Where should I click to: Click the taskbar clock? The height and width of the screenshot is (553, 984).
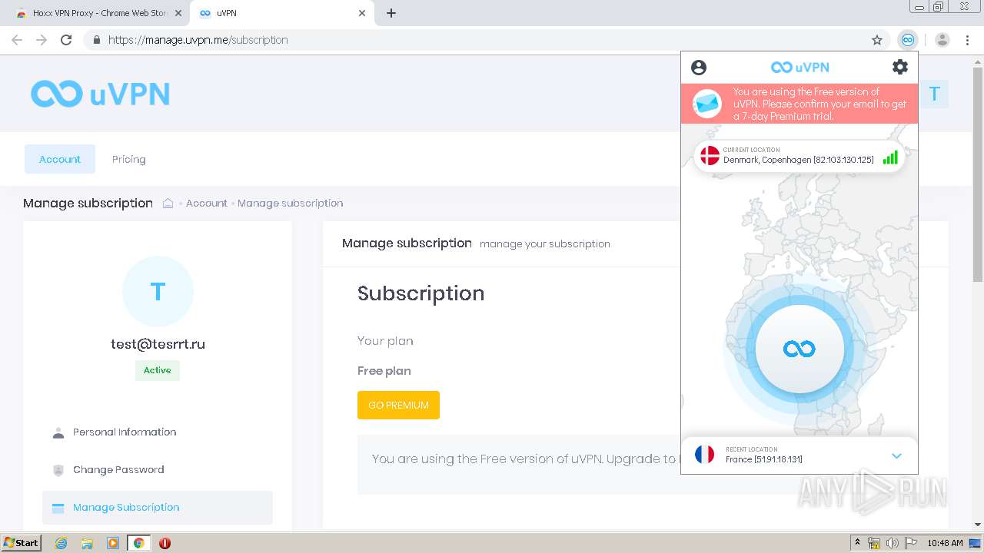coord(945,543)
